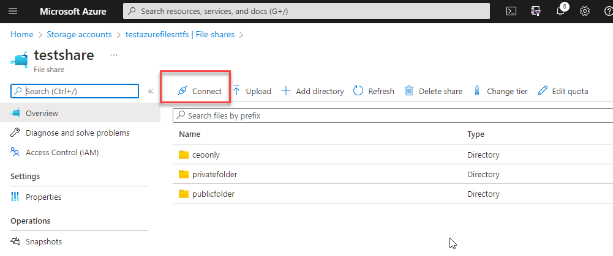
Task: Click Refresh in the toolbar
Action: (x=374, y=91)
